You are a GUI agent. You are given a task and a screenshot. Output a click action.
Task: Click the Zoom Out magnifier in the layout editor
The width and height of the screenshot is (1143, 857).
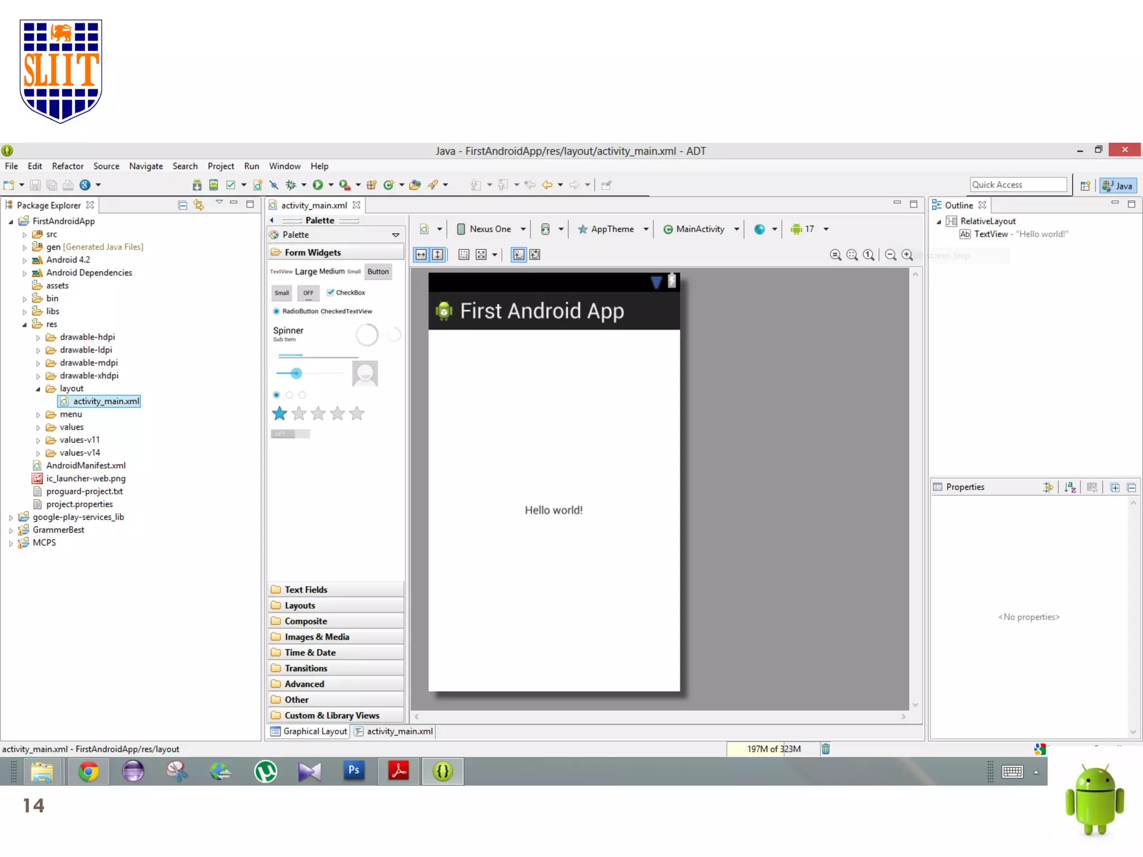click(x=891, y=255)
